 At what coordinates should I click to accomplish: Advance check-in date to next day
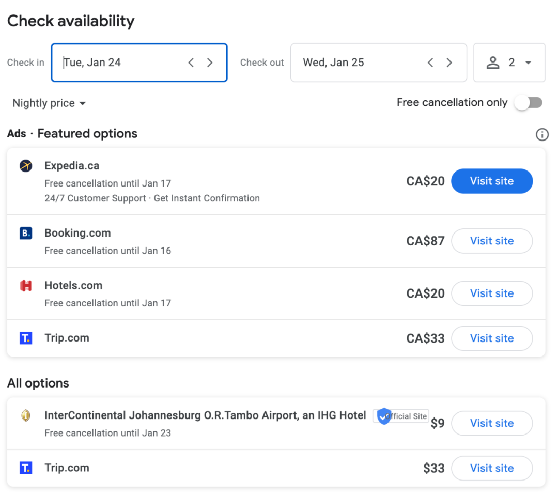coord(210,63)
